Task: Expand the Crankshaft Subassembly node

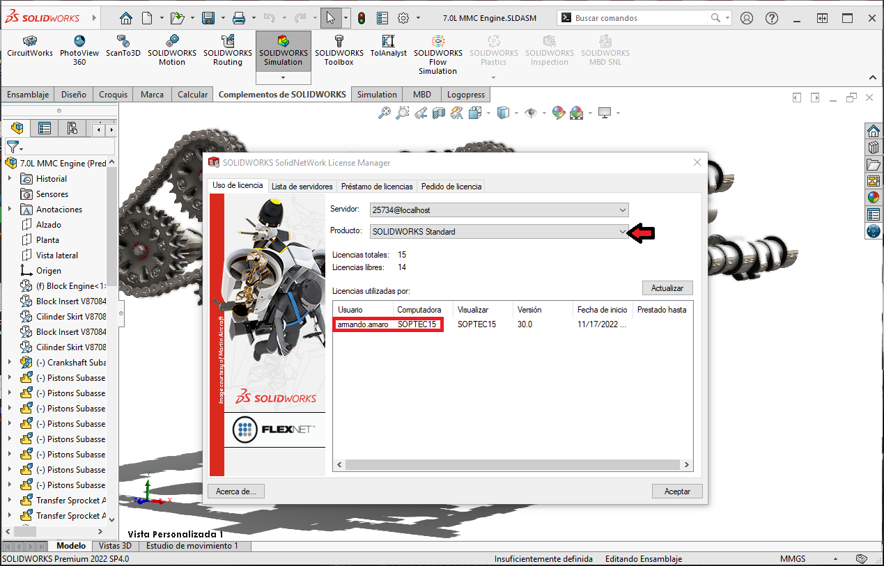Action: pyautogui.click(x=10, y=363)
